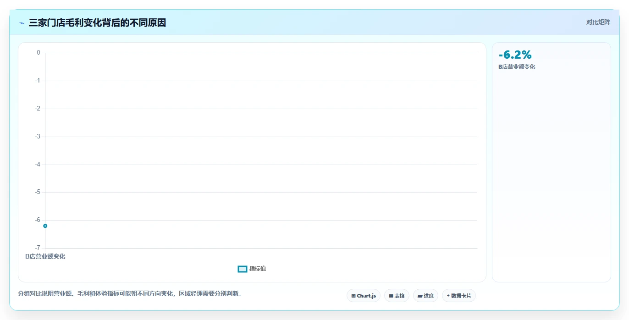
Task: Click the y-axis tick label -3
Action: click(x=38, y=137)
